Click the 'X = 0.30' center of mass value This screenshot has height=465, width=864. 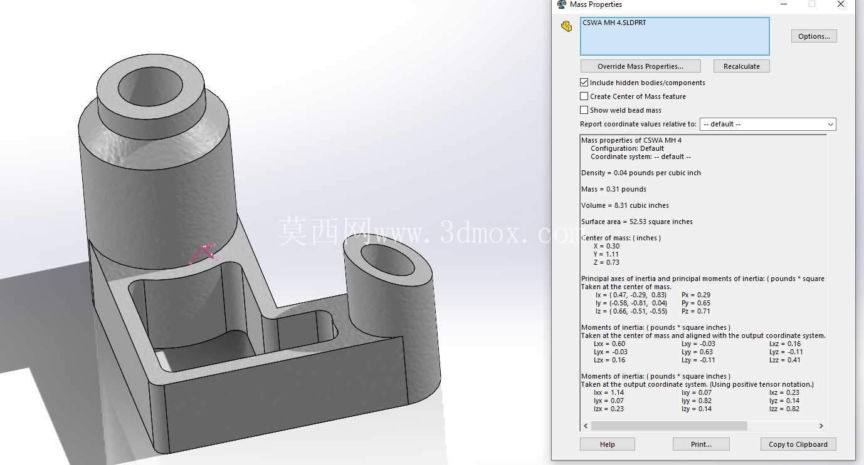point(606,246)
